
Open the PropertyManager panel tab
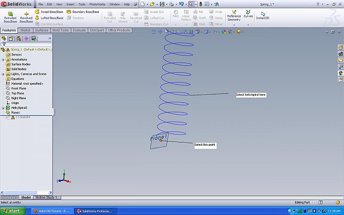pos(11,38)
